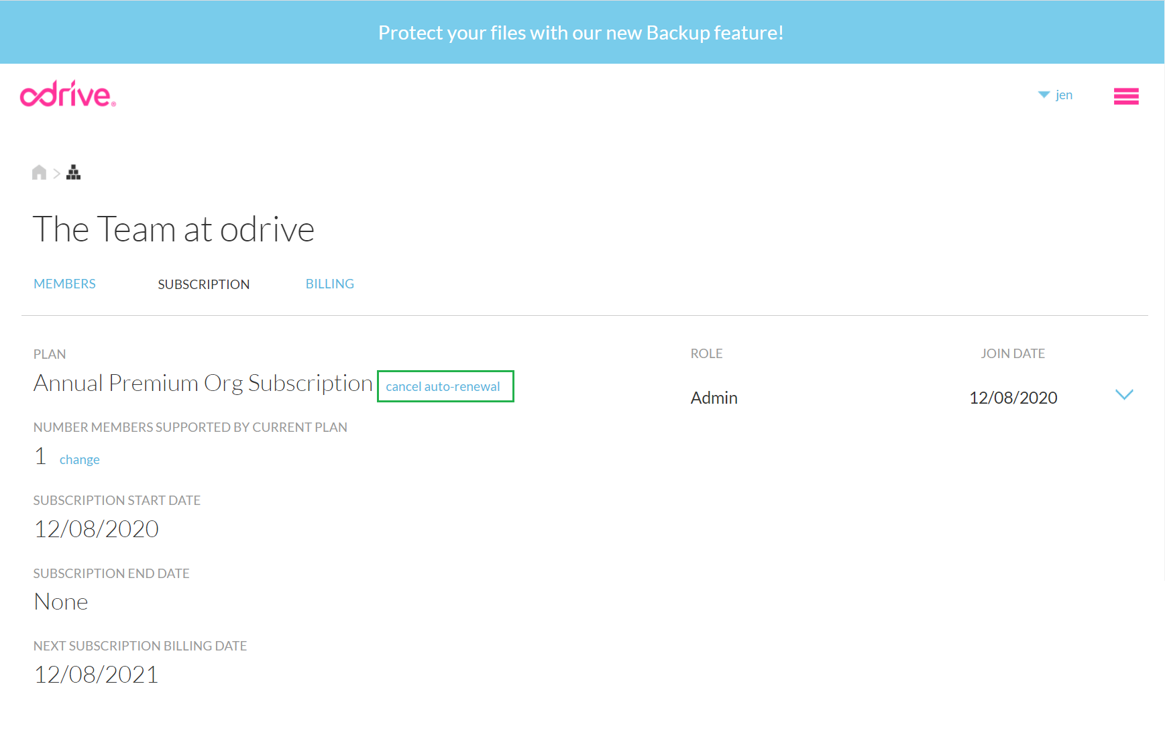The height and width of the screenshot is (739, 1165).
Task: Select the SUBSCRIPTION tab
Action: (203, 284)
